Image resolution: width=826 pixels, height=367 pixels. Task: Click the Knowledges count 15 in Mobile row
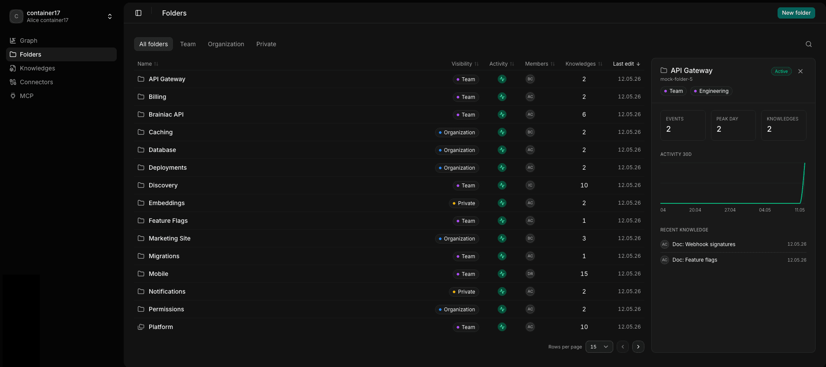pyautogui.click(x=584, y=274)
